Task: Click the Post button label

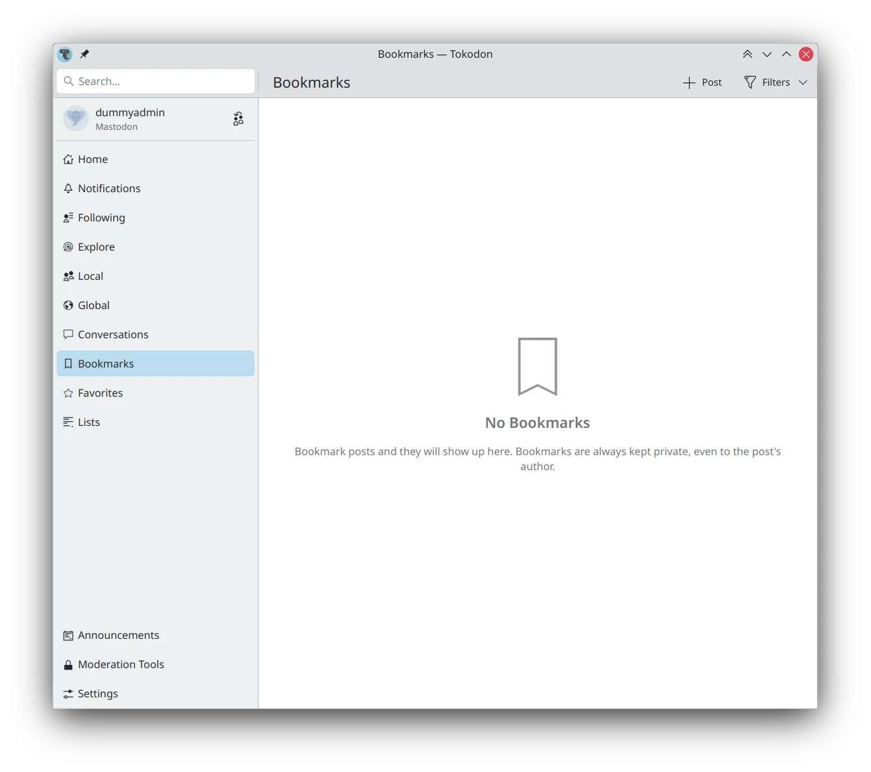Action: coord(712,82)
